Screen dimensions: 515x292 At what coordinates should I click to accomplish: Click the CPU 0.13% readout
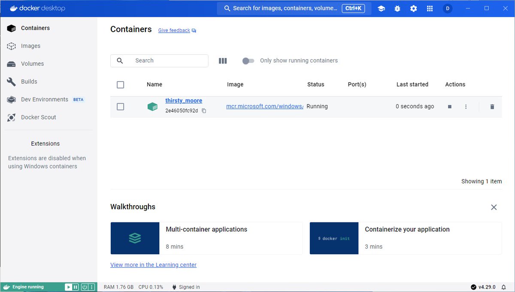[151, 287]
